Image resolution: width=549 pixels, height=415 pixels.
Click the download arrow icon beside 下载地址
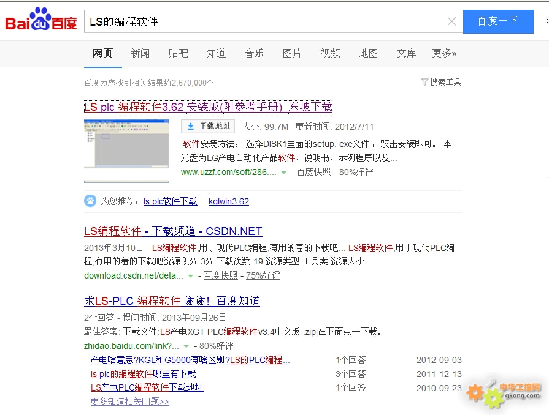coord(191,126)
